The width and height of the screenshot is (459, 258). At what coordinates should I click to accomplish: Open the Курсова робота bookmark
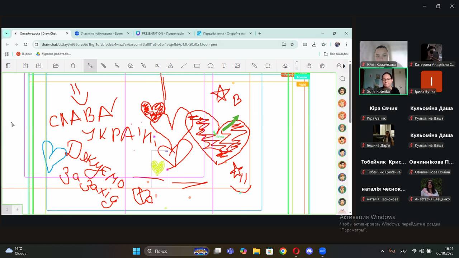[53, 54]
